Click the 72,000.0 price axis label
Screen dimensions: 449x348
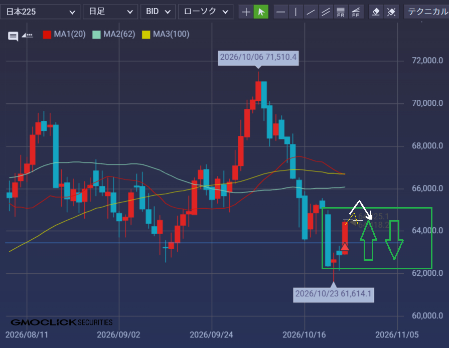pos(427,60)
